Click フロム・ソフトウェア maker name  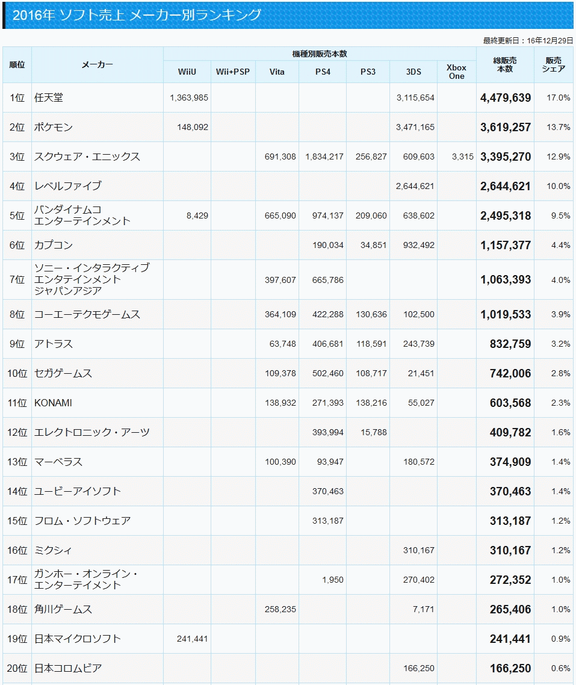82,521
